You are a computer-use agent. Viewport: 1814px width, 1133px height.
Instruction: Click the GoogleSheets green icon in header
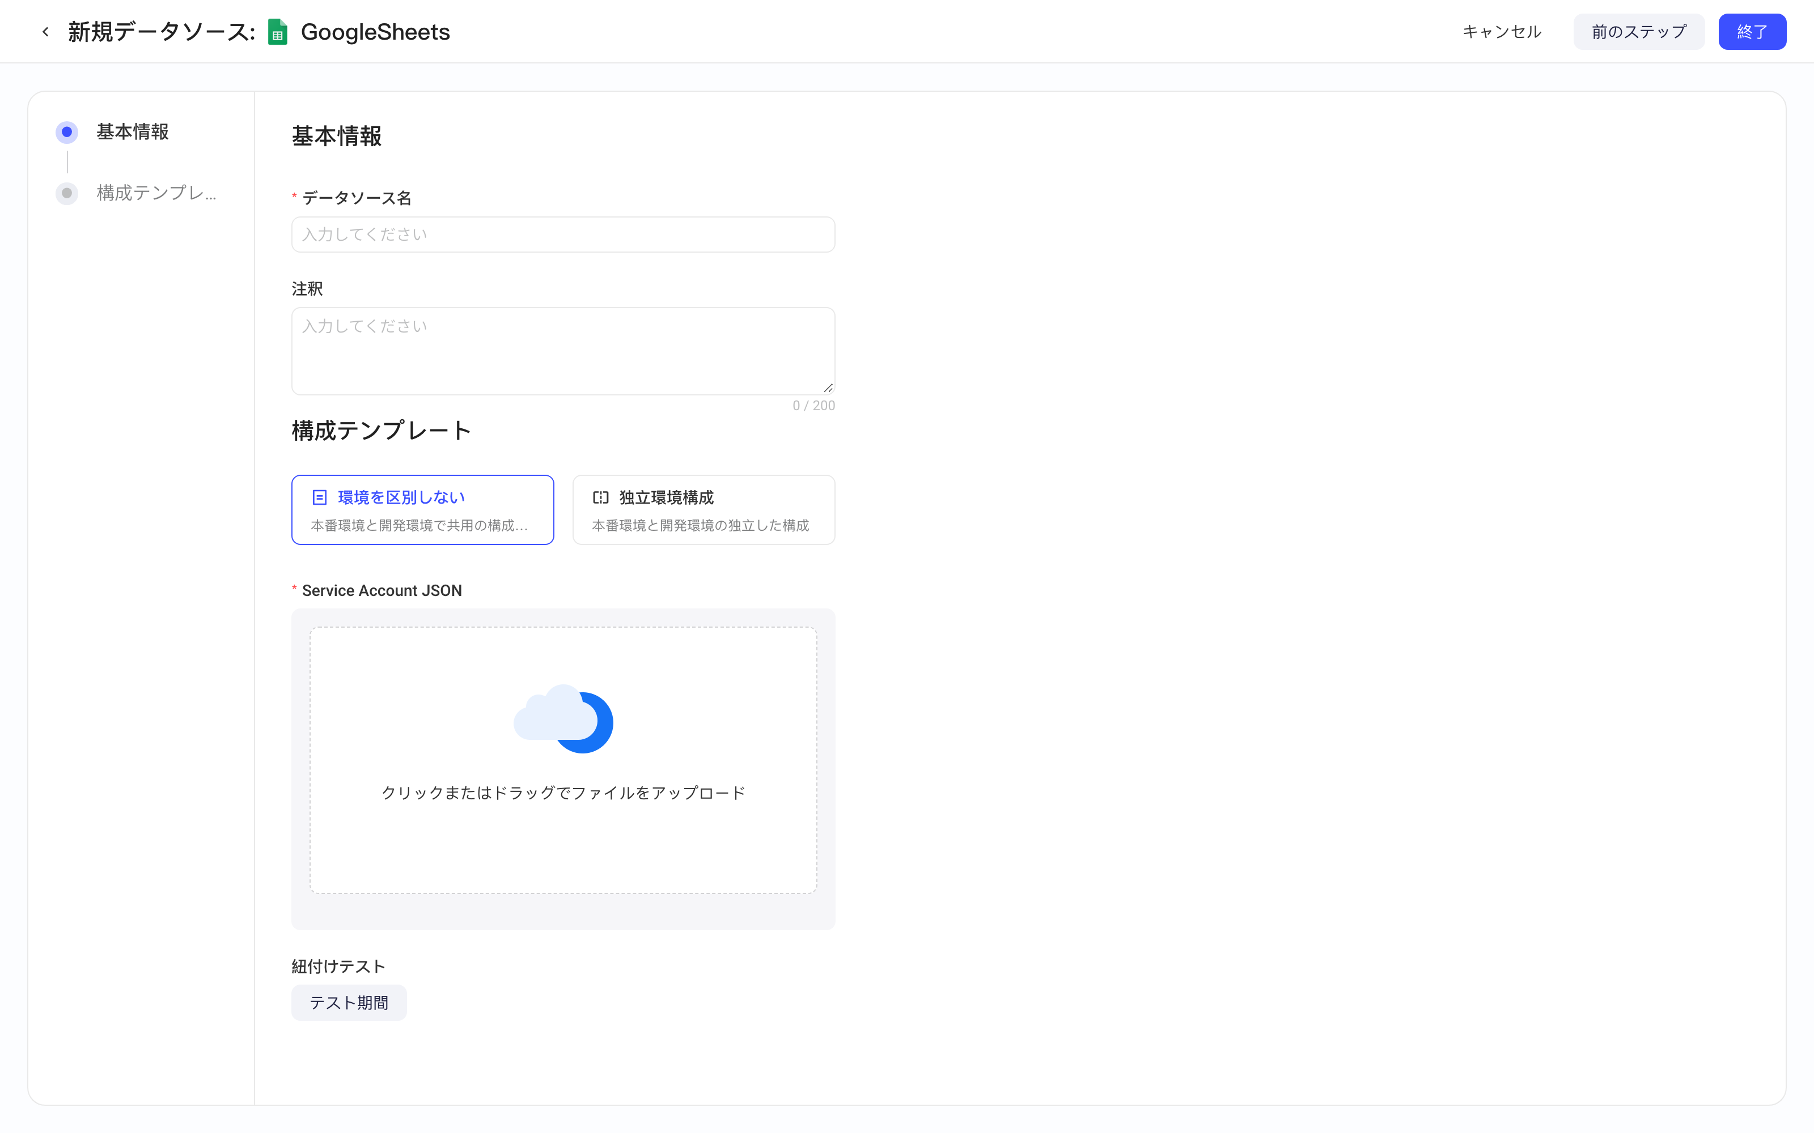277,32
